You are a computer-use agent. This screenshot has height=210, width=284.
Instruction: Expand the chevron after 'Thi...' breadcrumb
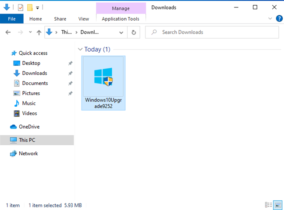tap(76, 32)
